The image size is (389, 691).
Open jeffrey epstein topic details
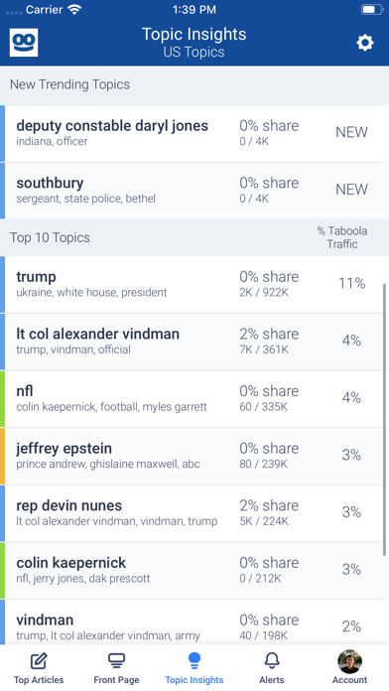[194, 457]
